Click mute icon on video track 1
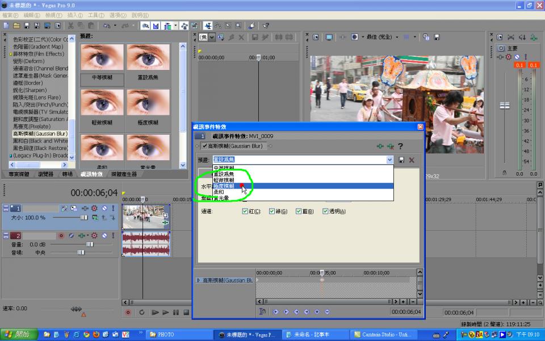 103,209
